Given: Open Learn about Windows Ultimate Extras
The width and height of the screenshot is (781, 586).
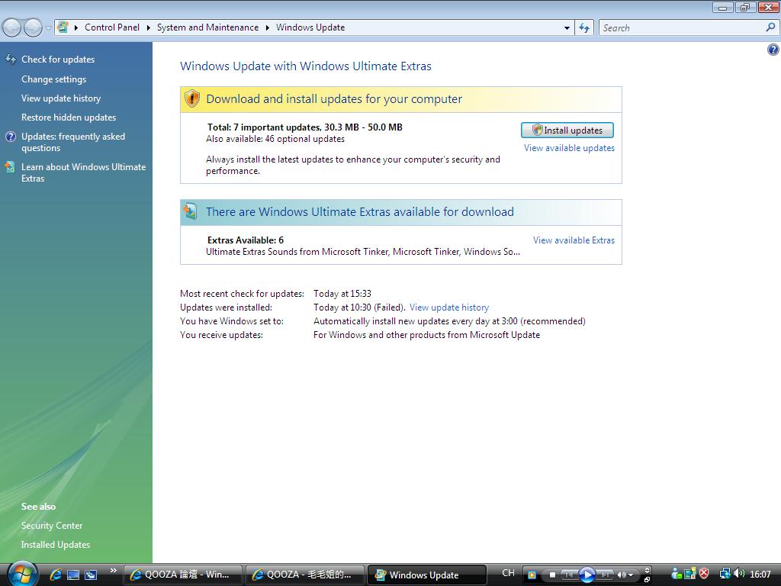Looking at the screenshot, I should coord(84,172).
